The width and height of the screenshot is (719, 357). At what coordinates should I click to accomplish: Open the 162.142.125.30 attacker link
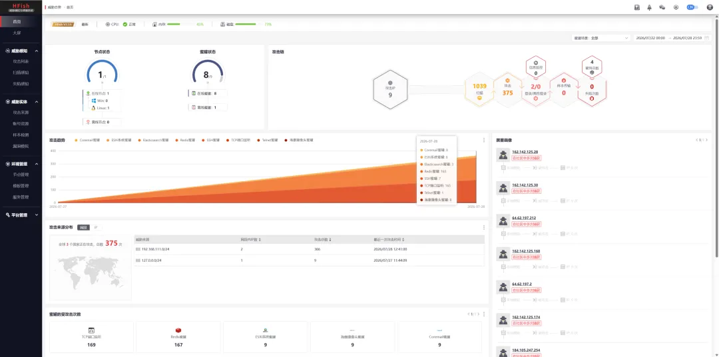[x=525, y=185]
